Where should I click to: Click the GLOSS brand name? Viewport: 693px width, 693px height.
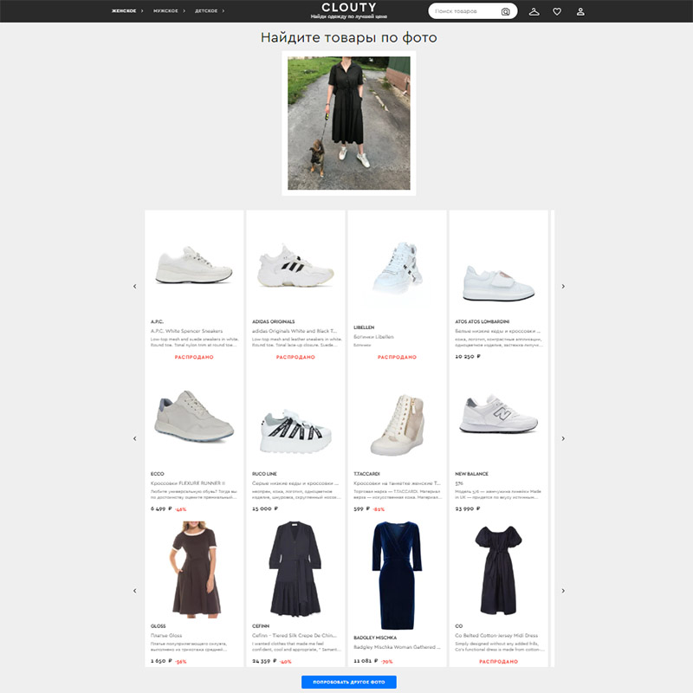pos(158,626)
